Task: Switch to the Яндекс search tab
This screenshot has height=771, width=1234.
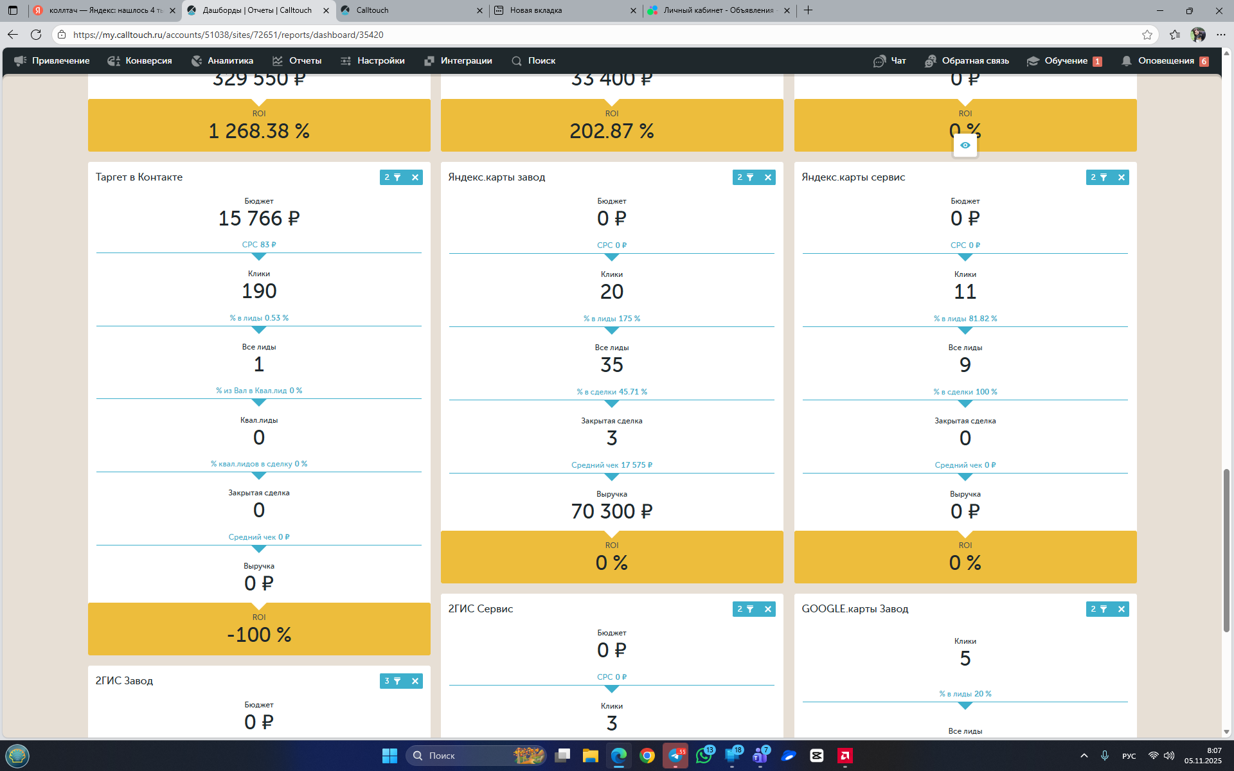Action: pos(103,10)
